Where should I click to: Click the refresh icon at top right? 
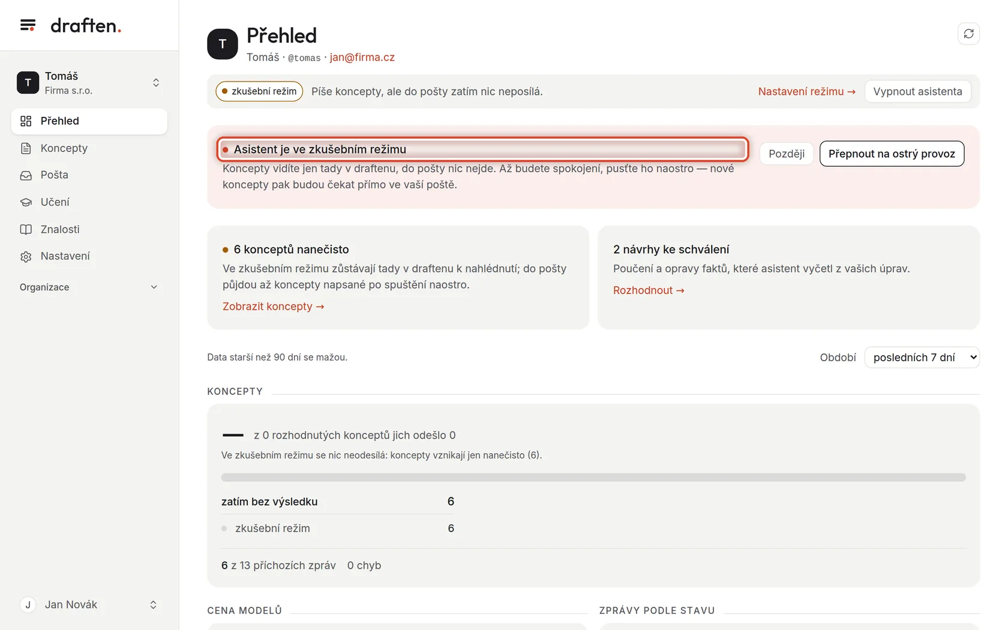coord(968,34)
